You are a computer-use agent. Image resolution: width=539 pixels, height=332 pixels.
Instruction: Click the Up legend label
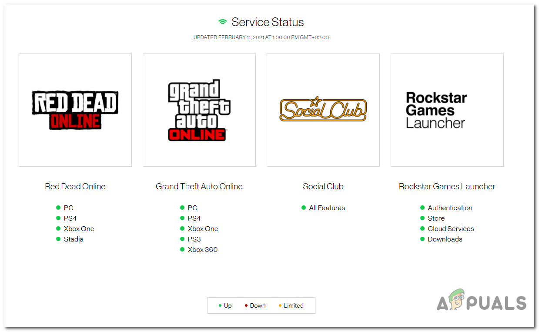[x=228, y=306]
